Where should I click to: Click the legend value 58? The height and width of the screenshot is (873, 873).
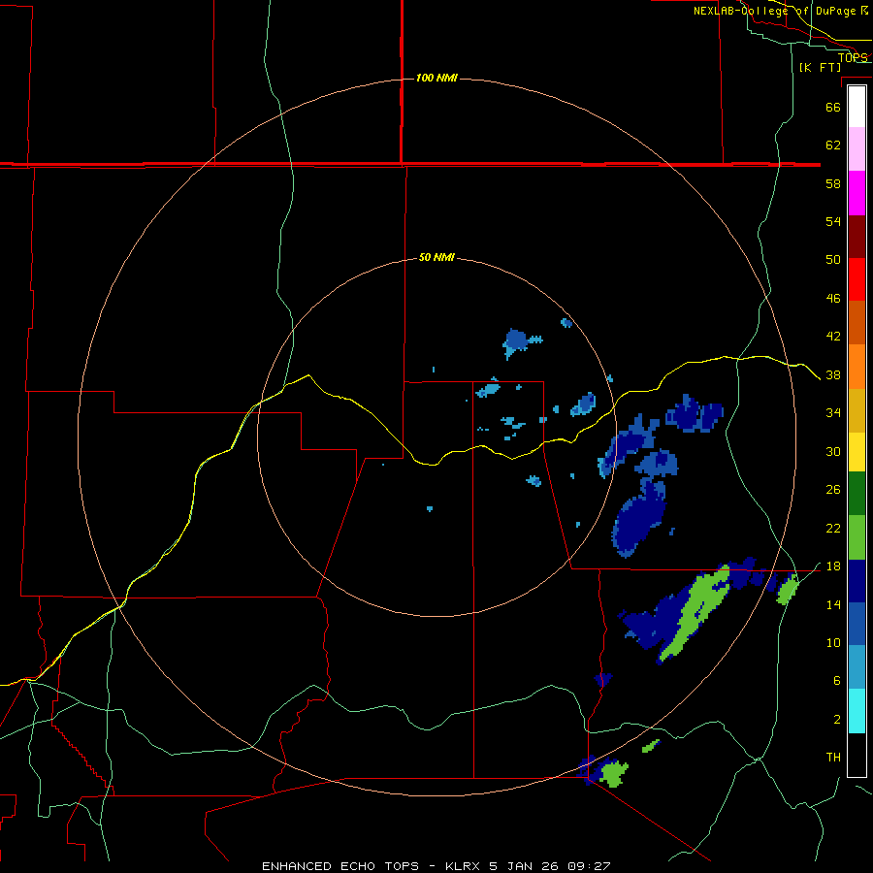pyautogui.click(x=833, y=183)
